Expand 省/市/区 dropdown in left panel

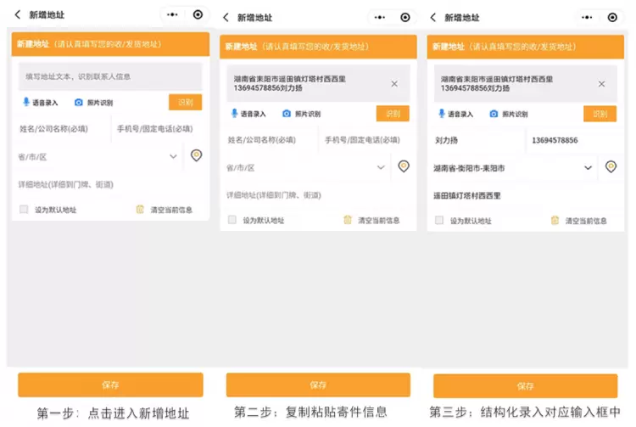pyautogui.click(x=173, y=156)
